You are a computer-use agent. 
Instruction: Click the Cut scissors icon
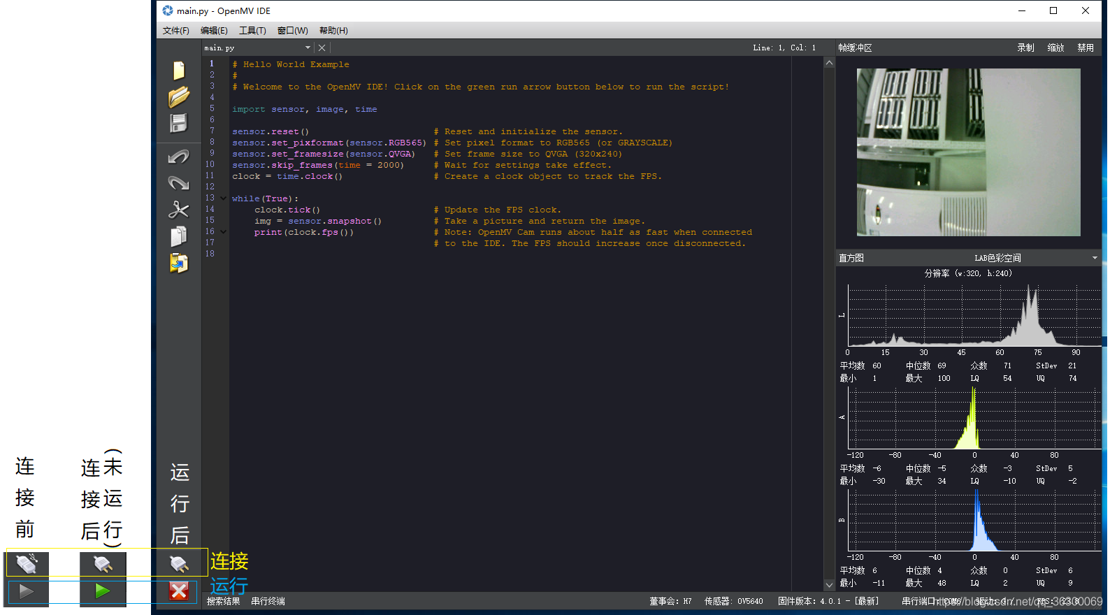179,209
